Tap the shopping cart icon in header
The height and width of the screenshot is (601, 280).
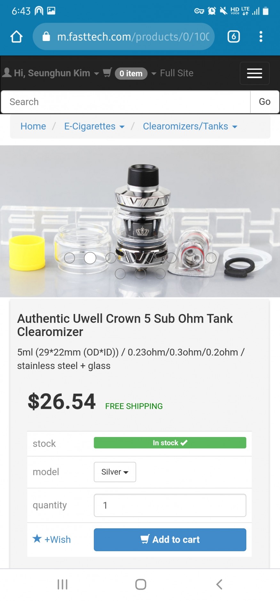[x=108, y=73]
